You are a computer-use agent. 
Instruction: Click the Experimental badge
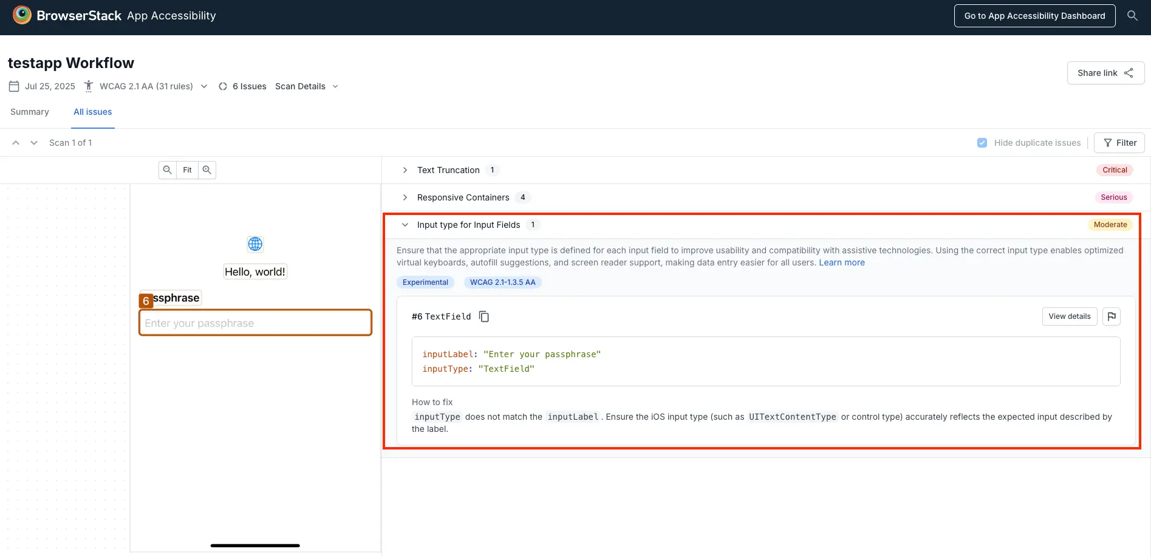(x=425, y=282)
